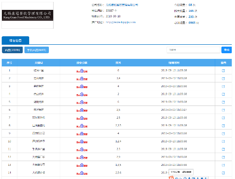Open the view icon in row 9
235x179 pixels.
223,134
